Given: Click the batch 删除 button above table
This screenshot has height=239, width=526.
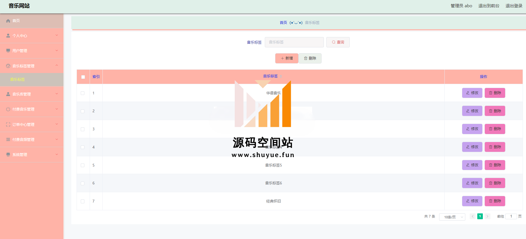Looking at the screenshot, I should (x=310, y=58).
